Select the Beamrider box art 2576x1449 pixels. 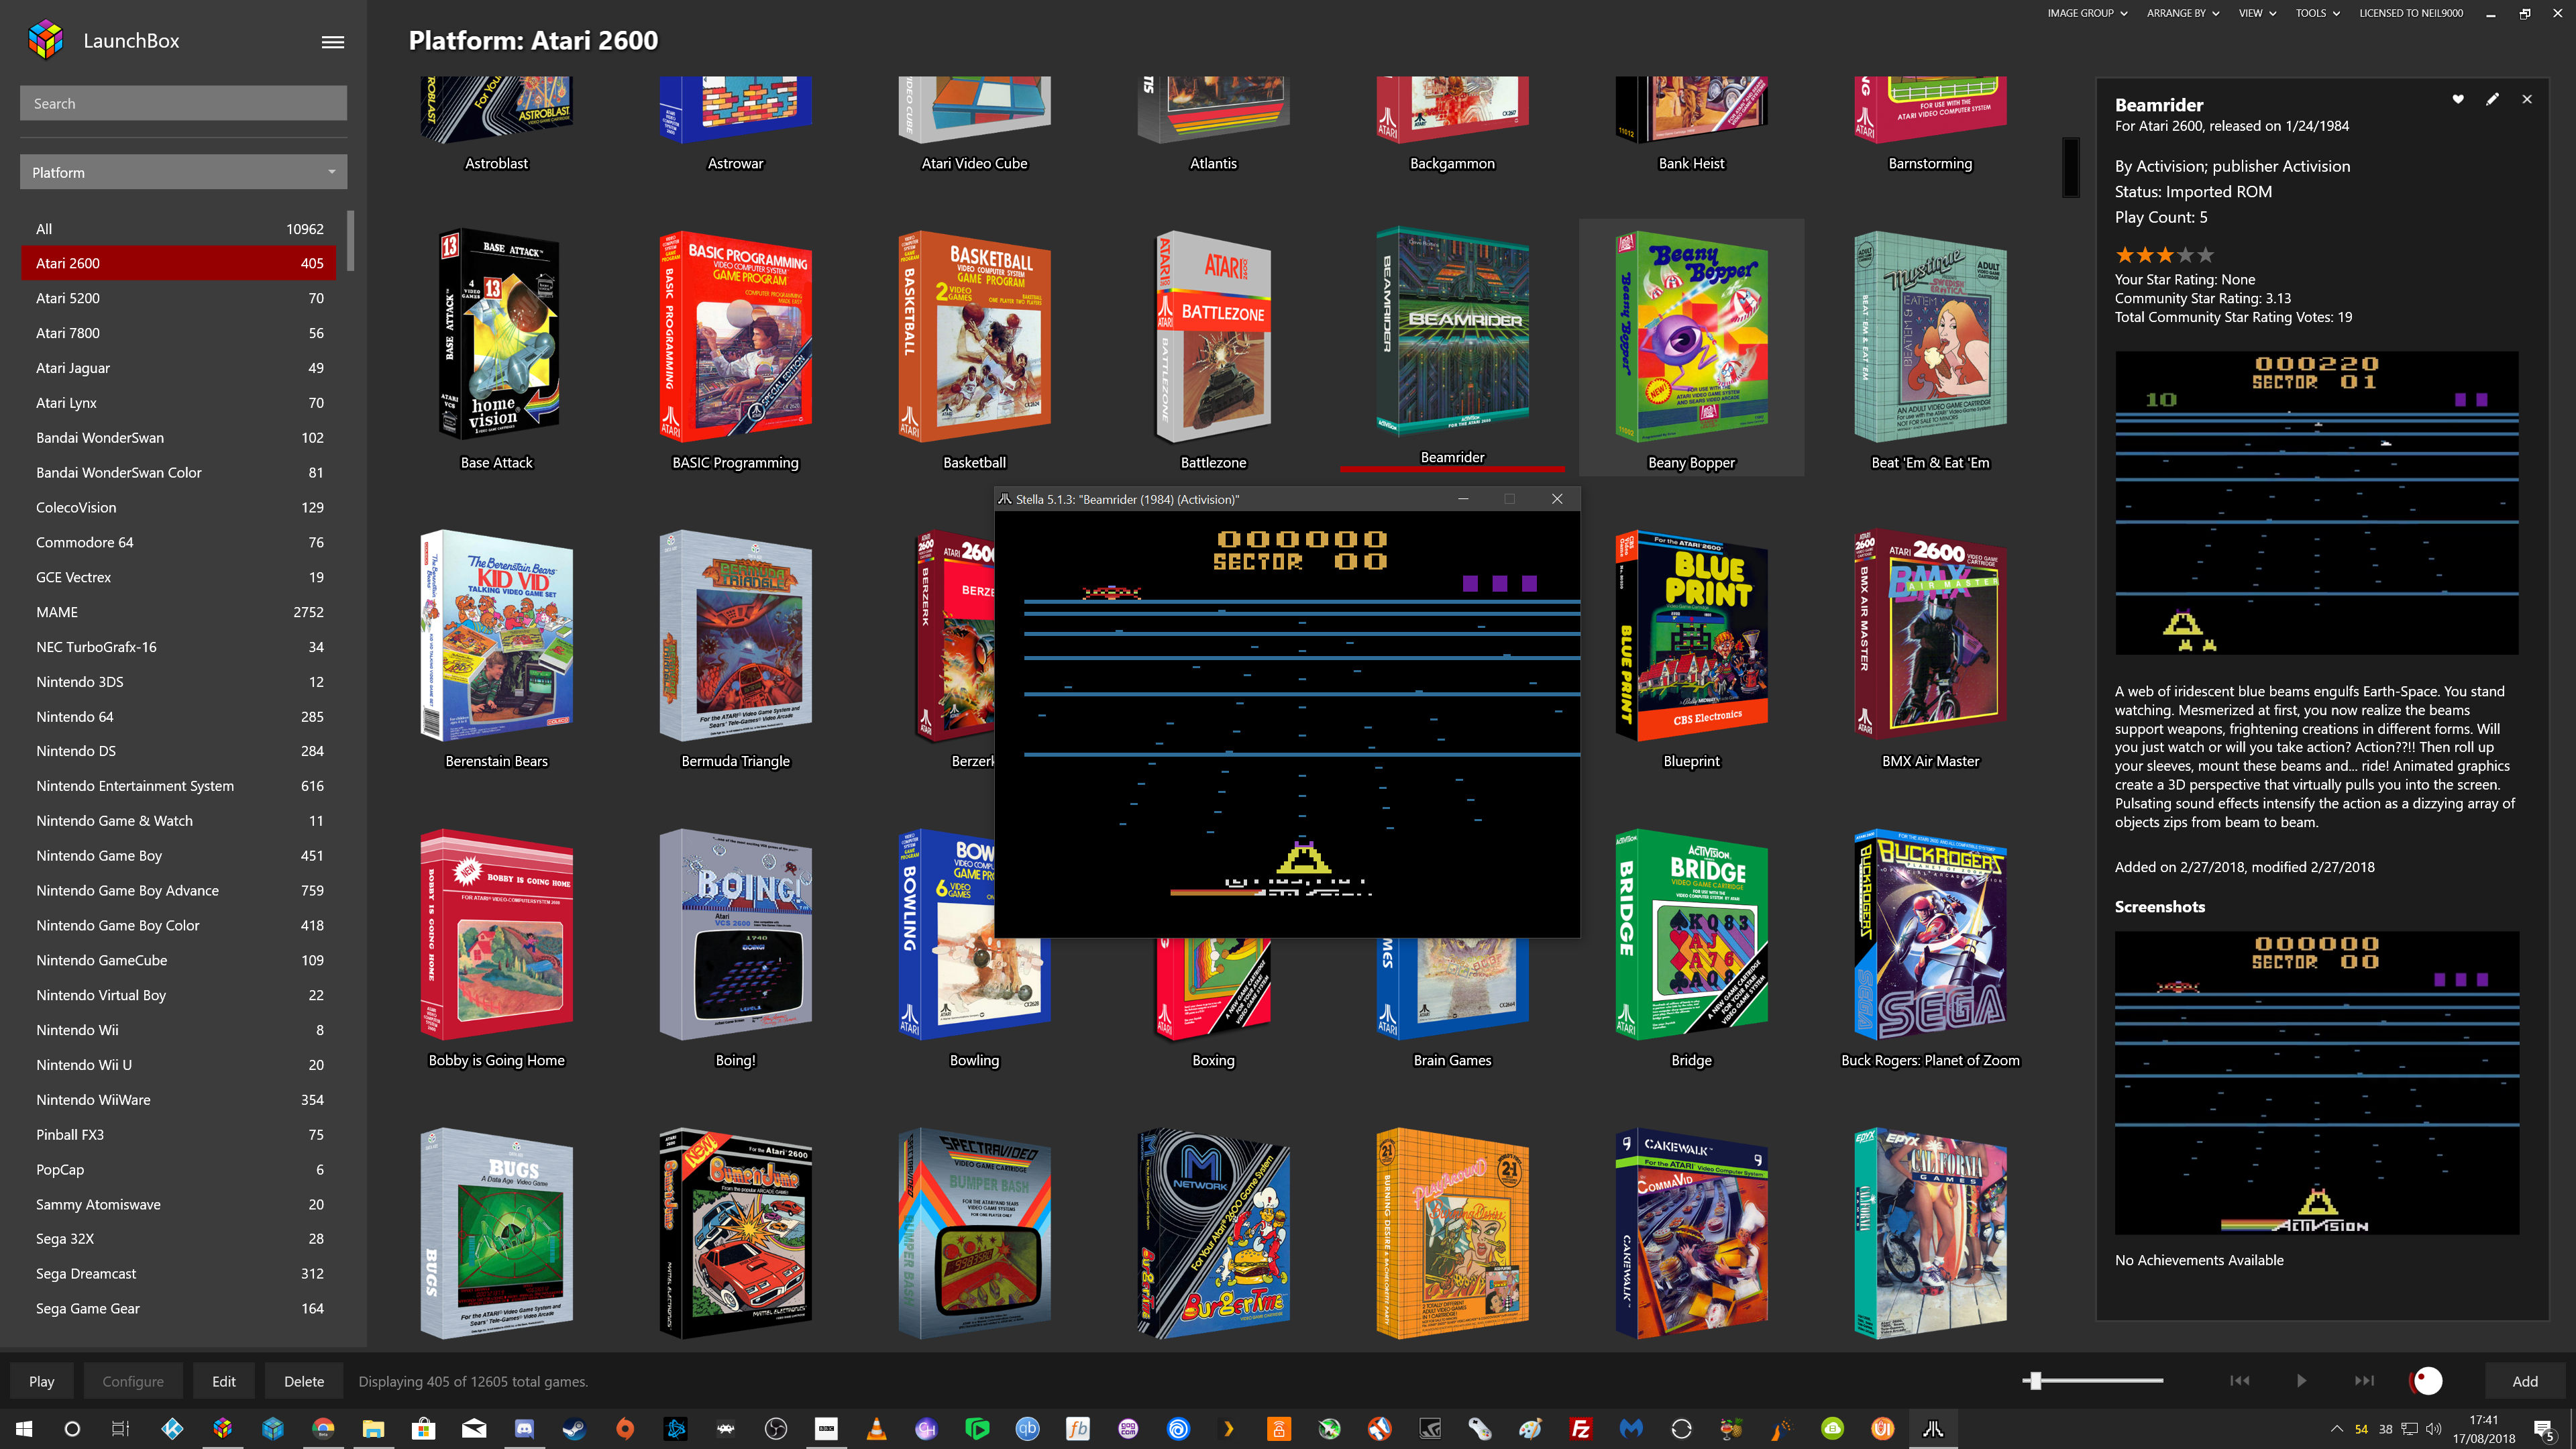(x=1452, y=332)
